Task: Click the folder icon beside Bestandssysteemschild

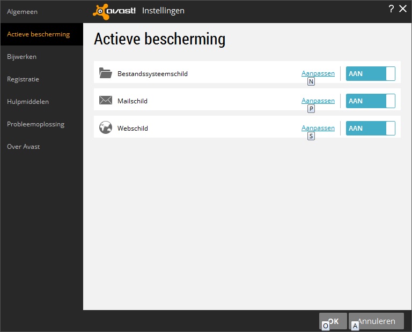Action: tap(105, 73)
